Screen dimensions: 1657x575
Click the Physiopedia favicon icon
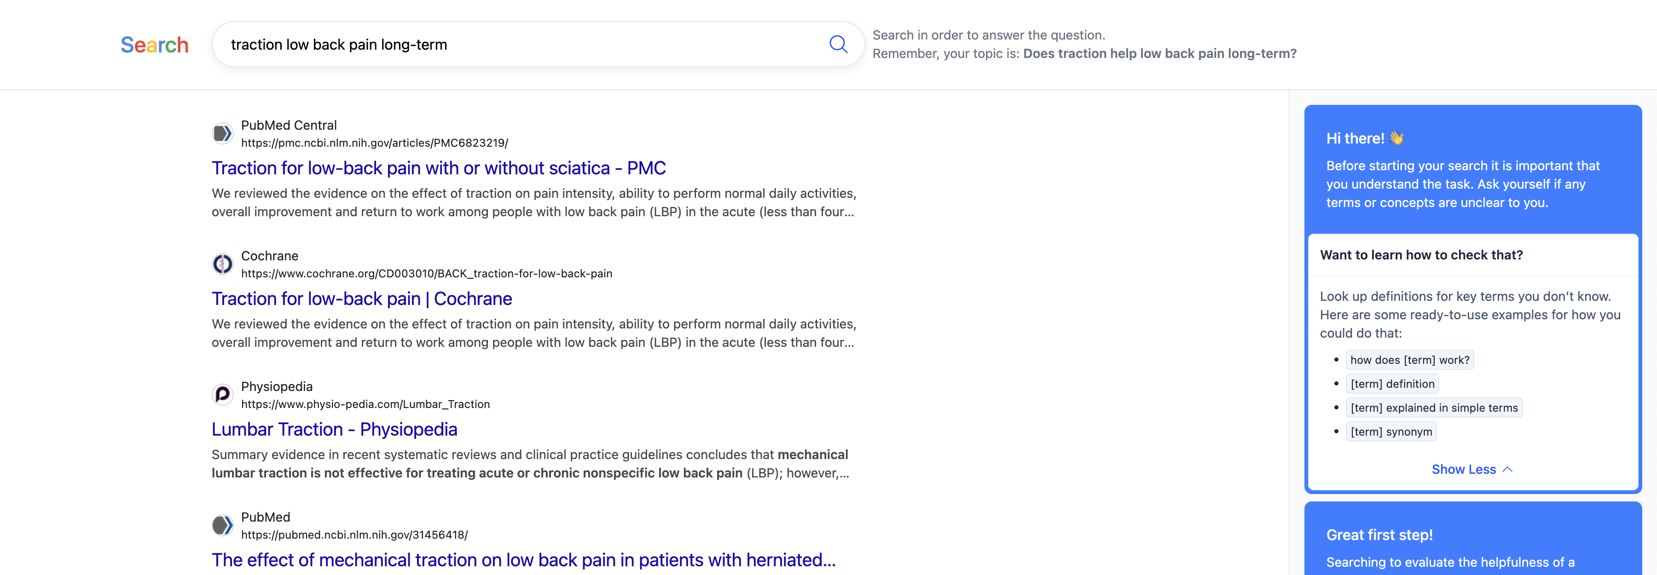click(x=223, y=395)
